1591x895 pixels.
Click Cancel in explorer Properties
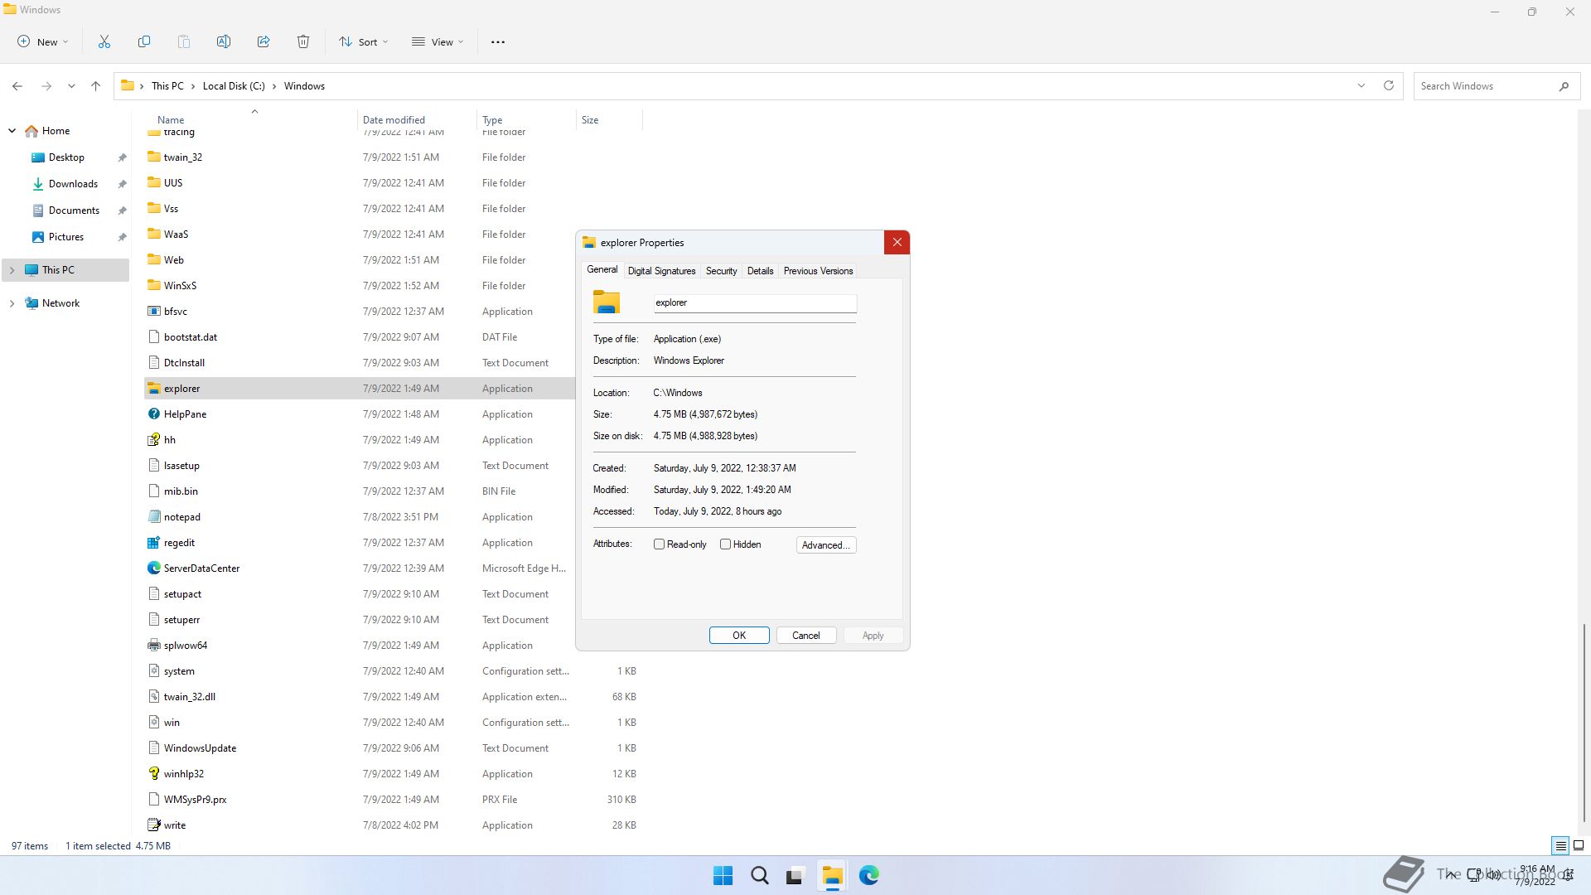point(806,636)
